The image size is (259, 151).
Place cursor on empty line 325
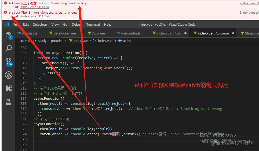145,139
